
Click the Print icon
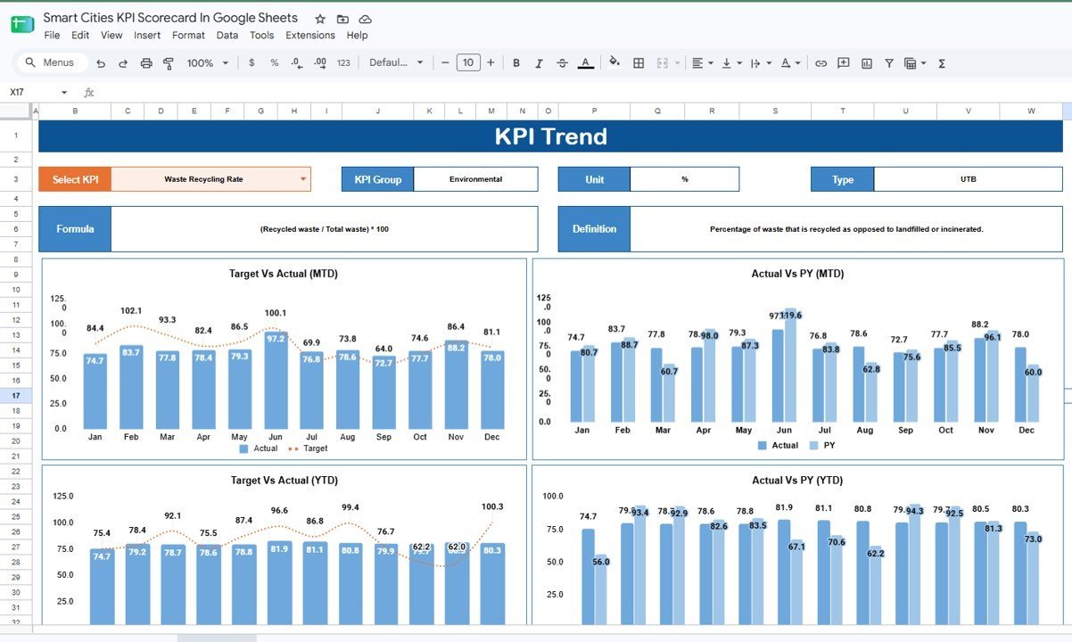pyautogui.click(x=146, y=63)
